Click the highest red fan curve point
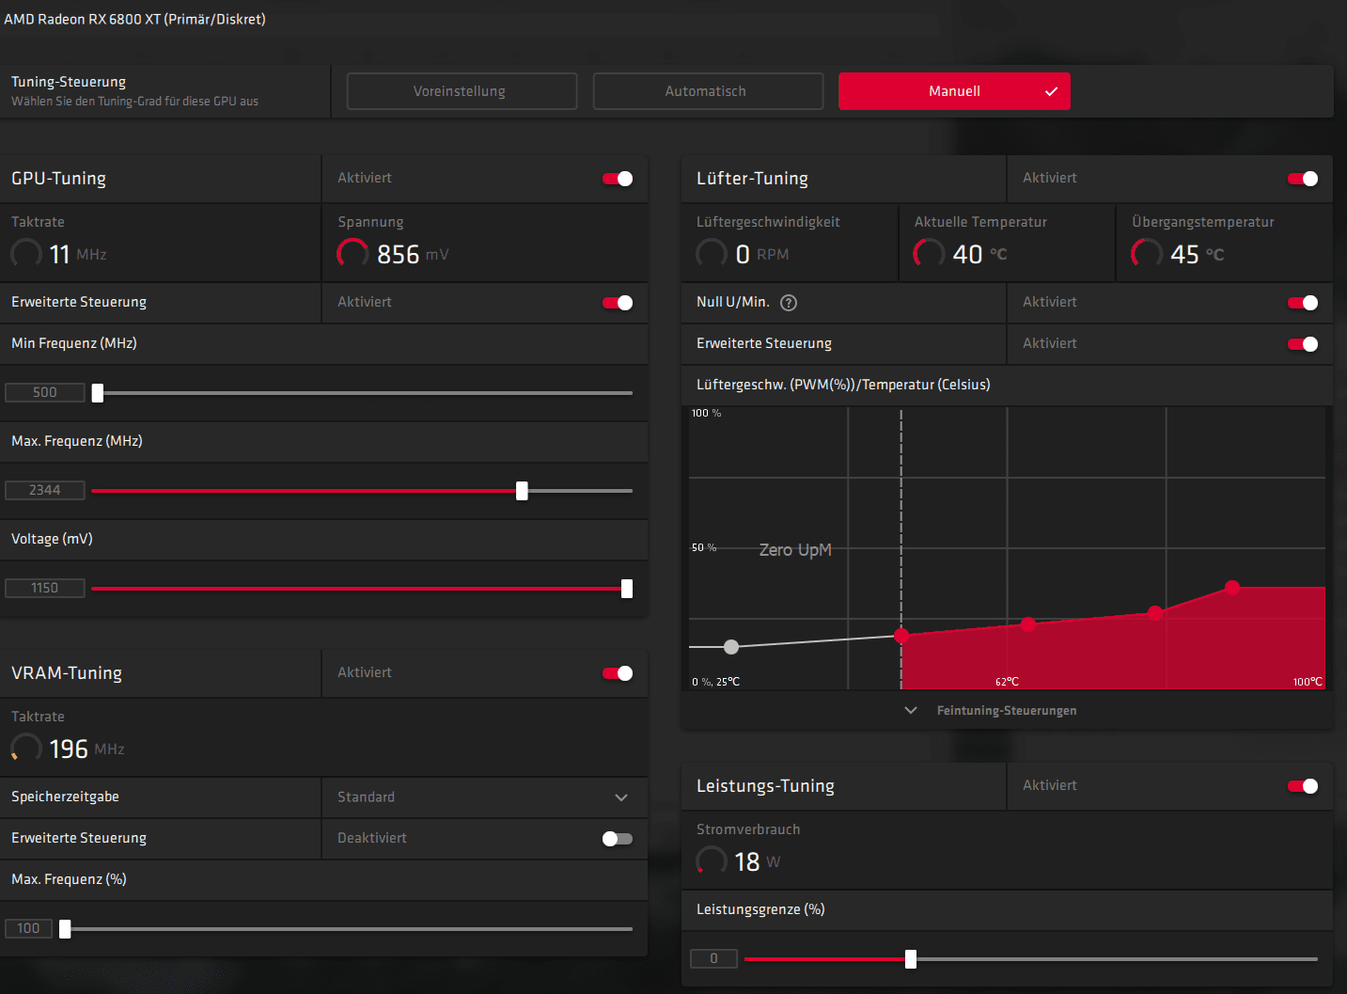The height and width of the screenshot is (994, 1347). coord(1232,588)
